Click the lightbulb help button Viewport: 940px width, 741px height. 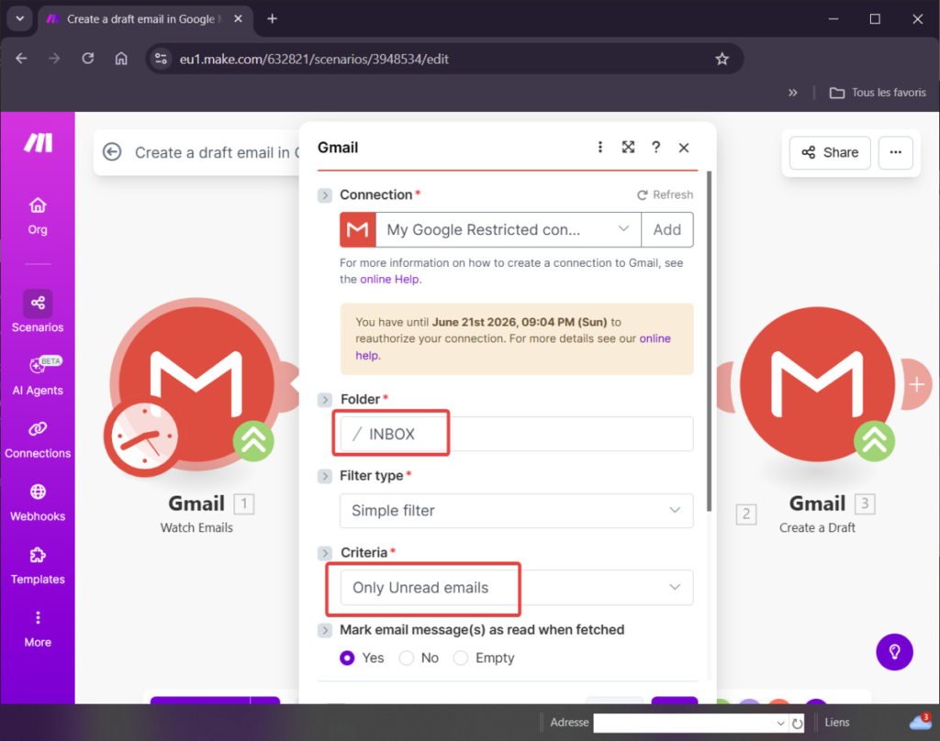[x=894, y=651]
